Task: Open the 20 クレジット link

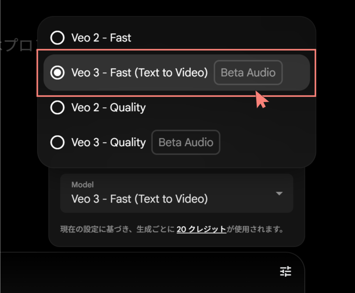Action: pos(201,229)
